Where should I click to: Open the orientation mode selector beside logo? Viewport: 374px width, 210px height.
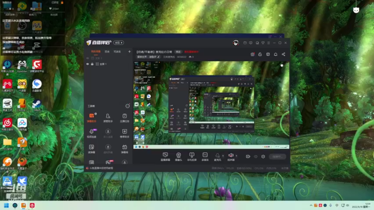[x=119, y=42]
